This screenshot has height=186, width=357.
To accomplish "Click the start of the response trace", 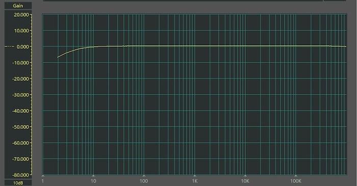I will [58, 57].
